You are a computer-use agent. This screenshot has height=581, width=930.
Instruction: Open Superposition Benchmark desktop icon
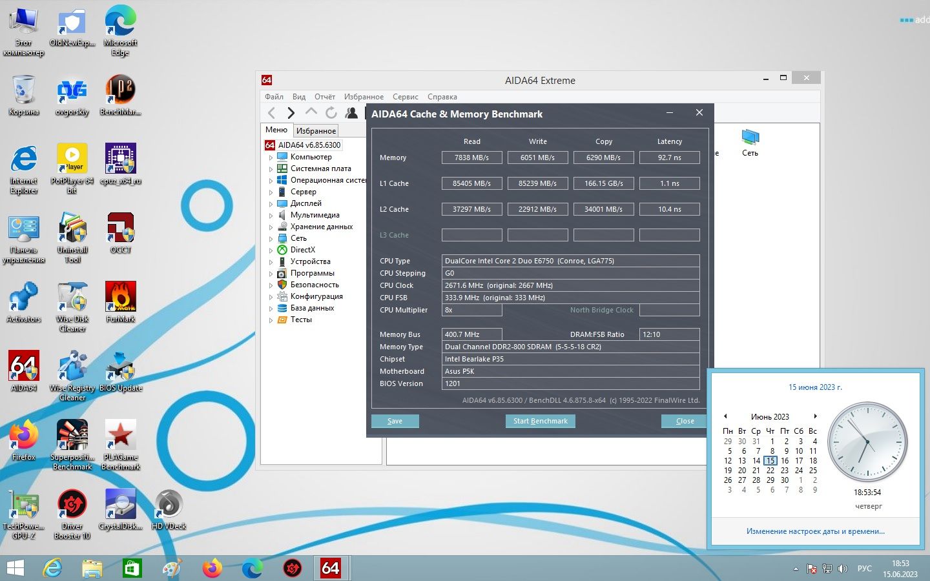click(x=72, y=444)
